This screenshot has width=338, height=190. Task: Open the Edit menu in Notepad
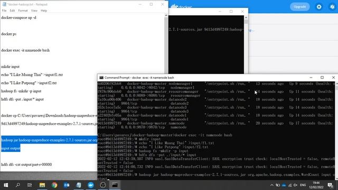click(12, 11)
